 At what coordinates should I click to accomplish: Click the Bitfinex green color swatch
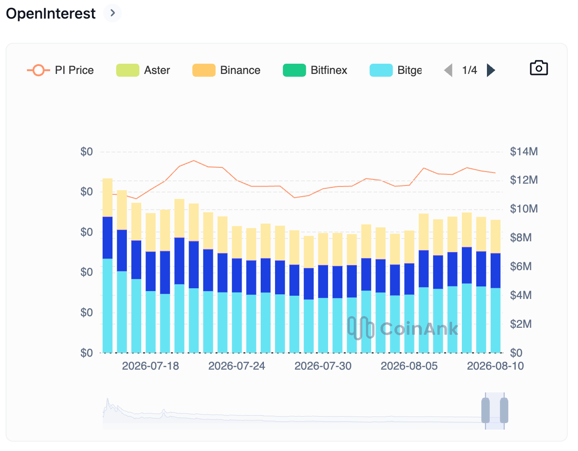[x=295, y=70]
